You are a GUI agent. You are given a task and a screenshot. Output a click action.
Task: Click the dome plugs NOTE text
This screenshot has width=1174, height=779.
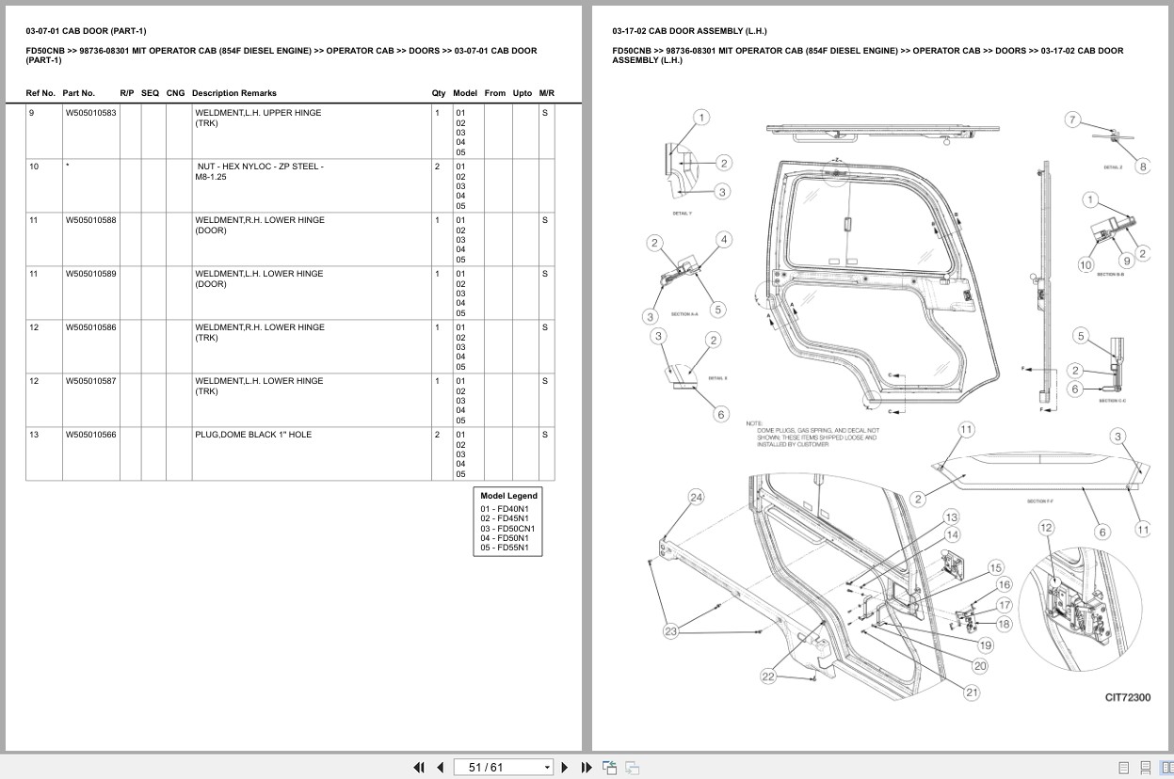click(x=812, y=434)
